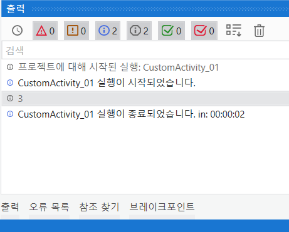Image resolution: width=289 pixels, height=232 pixels.
Task: Toggle the error filter showing 0
Action: pos(45,31)
